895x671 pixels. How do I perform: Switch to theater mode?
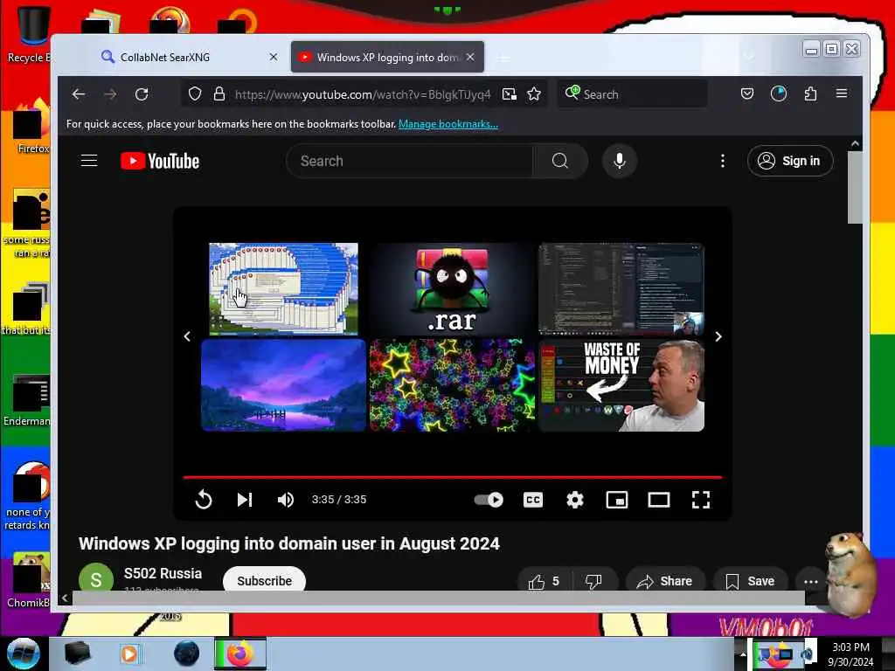tap(659, 500)
